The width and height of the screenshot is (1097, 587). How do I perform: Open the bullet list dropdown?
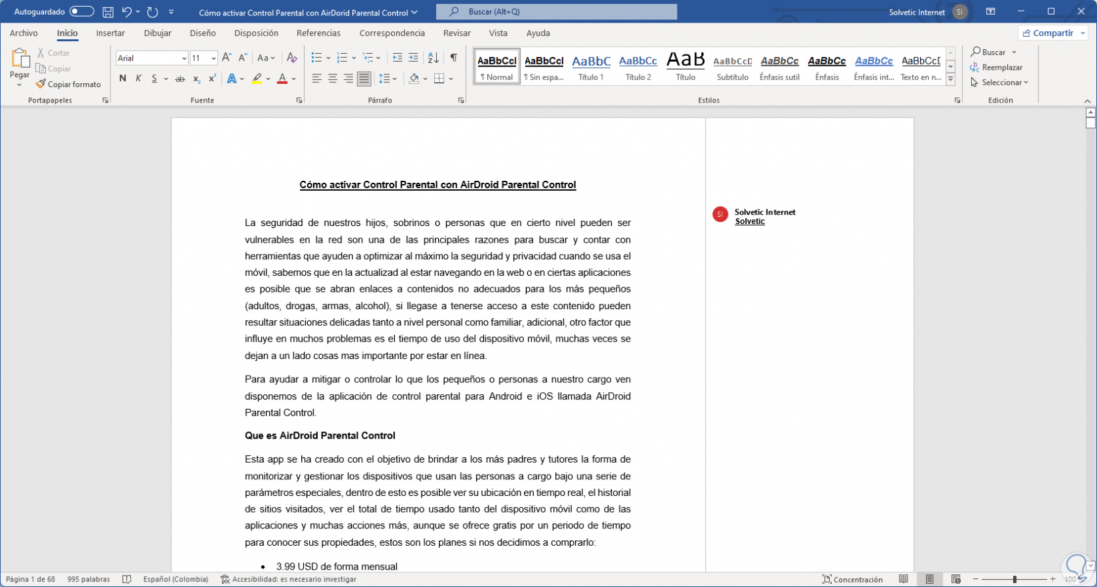[328, 58]
